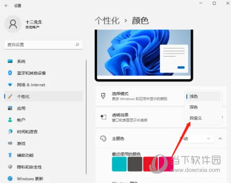The image size is (231, 183).
Task: Click the user avatar icon
Action: point(13,24)
